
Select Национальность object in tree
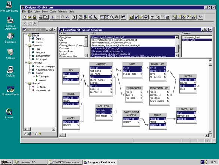point(45,69)
